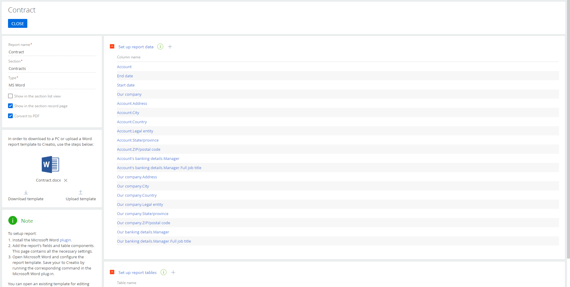Remove the Contract.docx file
The image size is (570, 287).
(66, 180)
